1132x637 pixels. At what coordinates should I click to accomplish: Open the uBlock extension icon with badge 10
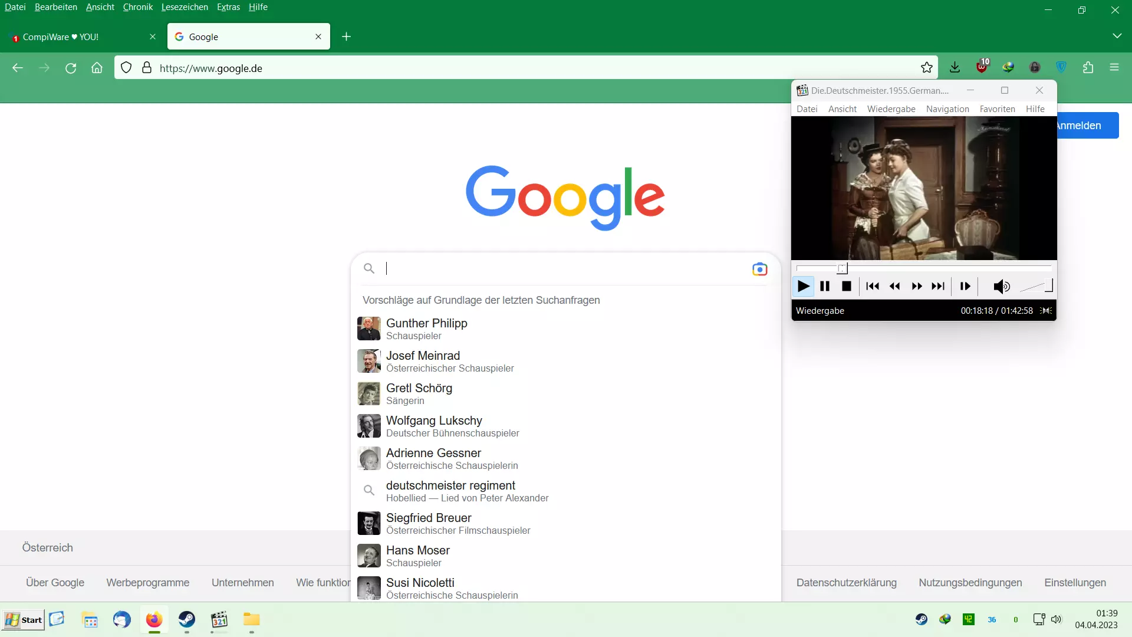point(982,67)
